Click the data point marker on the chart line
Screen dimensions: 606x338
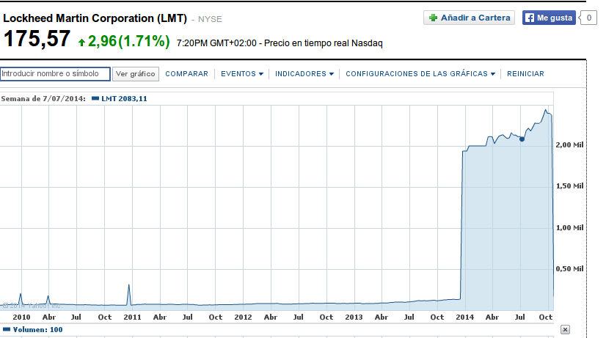click(x=522, y=139)
